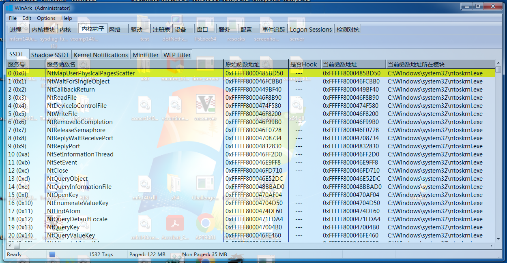Open the 事件追踪 tab
The image size is (507, 263).
(274, 29)
